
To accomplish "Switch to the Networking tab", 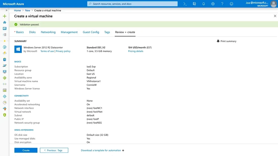I will coord(48,32).
